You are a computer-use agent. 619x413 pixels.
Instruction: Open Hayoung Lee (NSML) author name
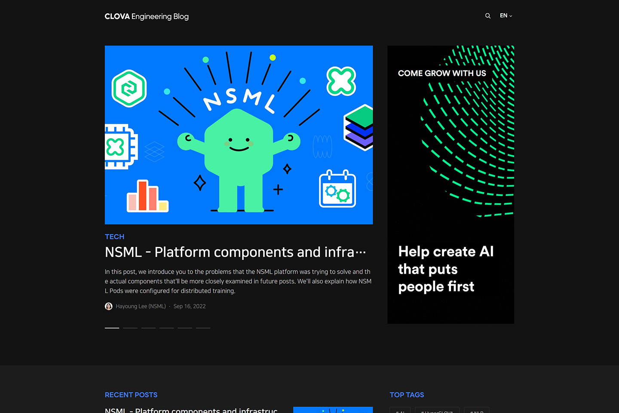point(141,306)
